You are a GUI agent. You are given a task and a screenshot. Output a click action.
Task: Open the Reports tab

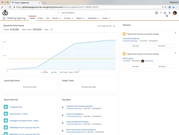point(79,18)
